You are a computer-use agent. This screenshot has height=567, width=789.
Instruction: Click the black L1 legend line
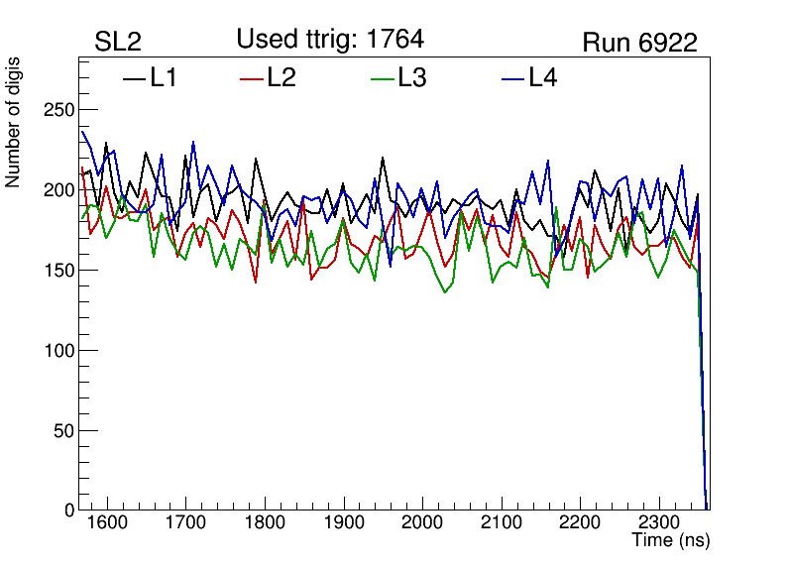pos(134,77)
